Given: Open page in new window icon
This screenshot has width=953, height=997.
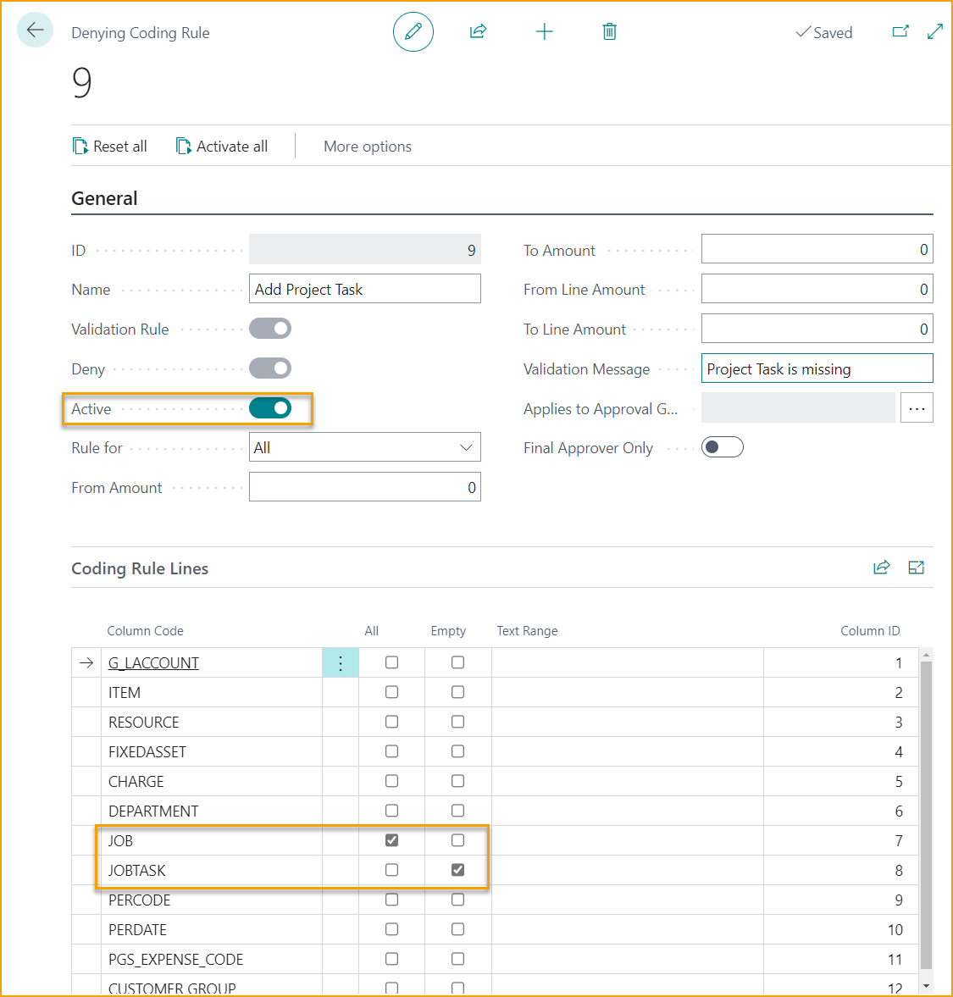Looking at the screenshot, I should tap(900, 32).
